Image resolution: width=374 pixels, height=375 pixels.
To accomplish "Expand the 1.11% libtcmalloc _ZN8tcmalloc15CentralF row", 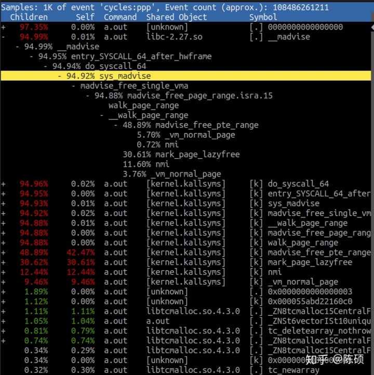I will coord(3,312).
